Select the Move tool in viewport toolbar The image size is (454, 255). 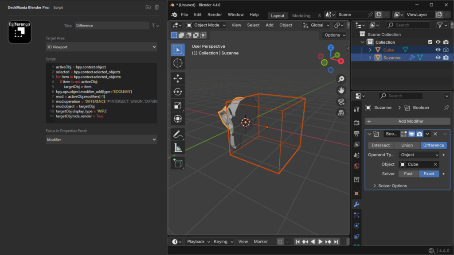click(178, 78)
